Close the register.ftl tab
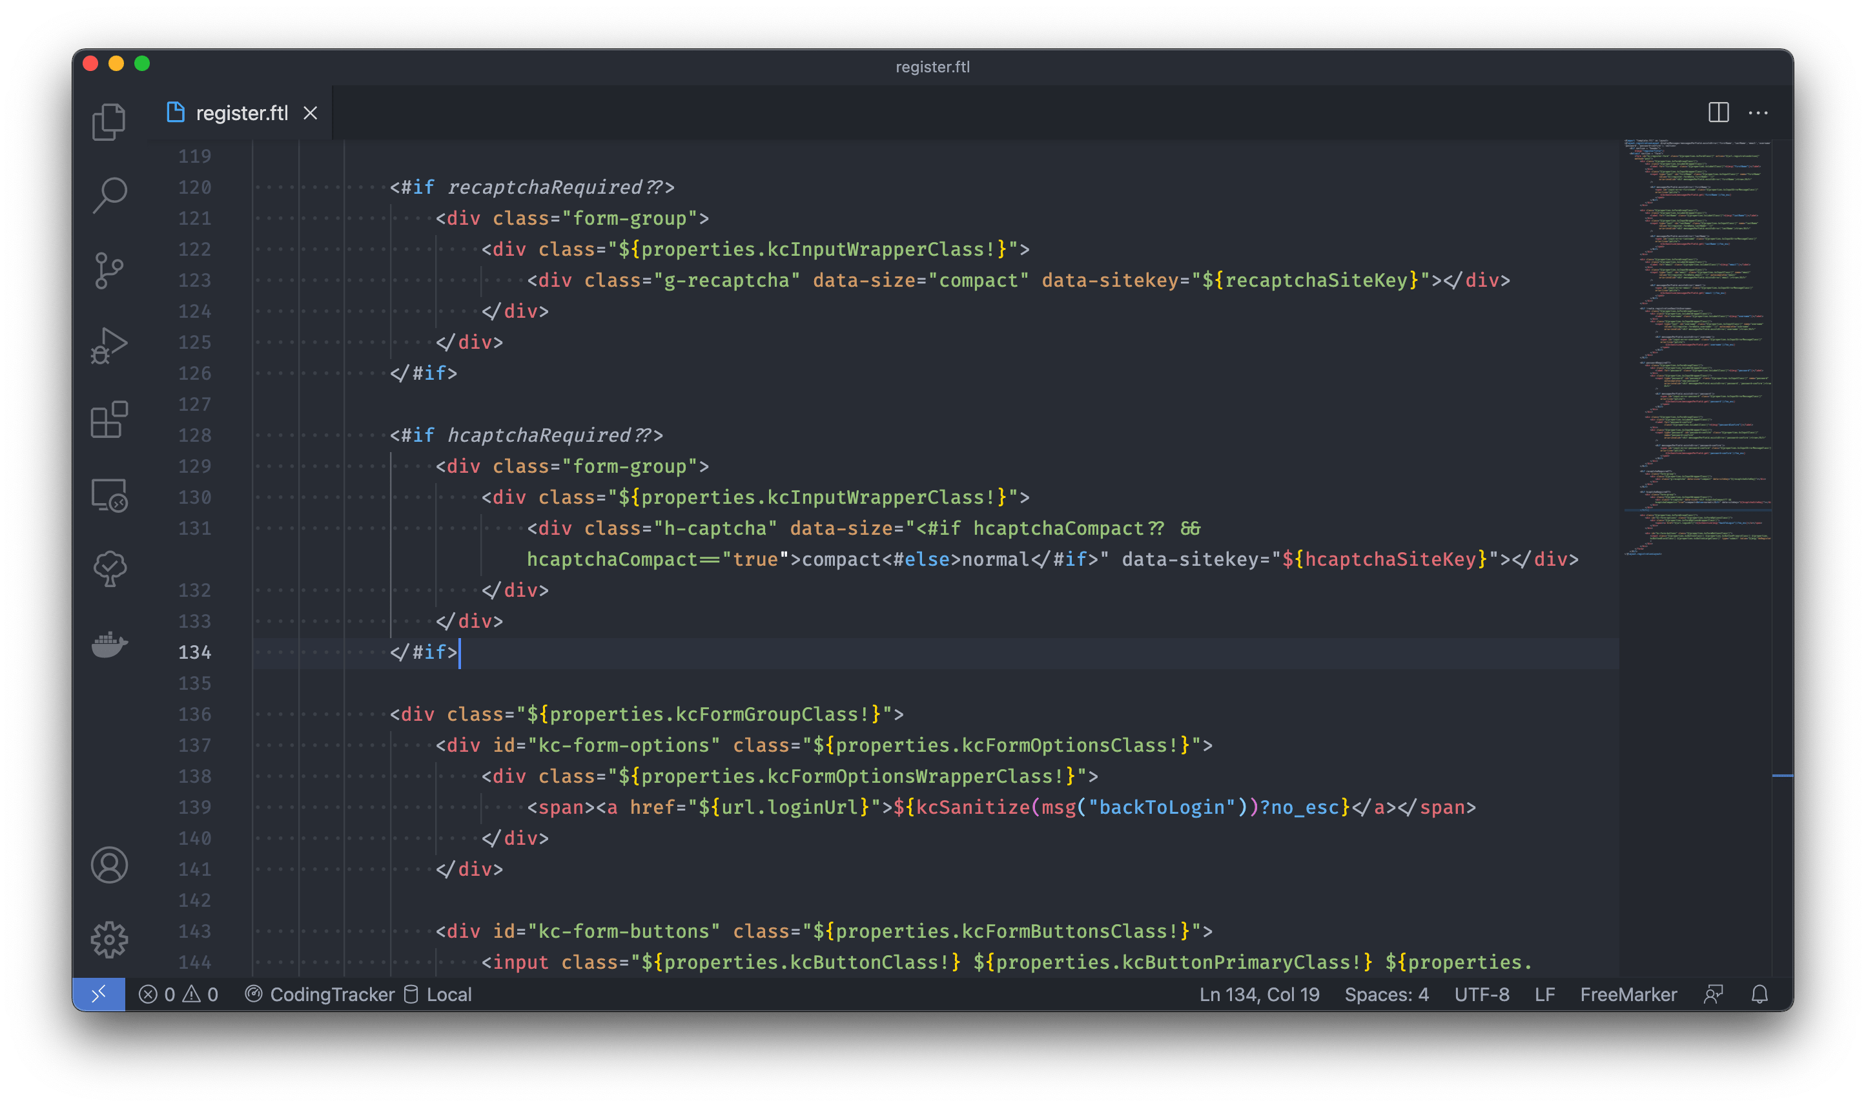Image resolution: width=1866 pixels, height=1107 pixels. [x=310, y=112]
